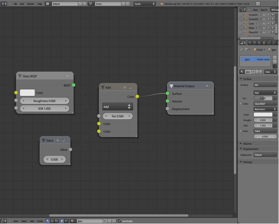Toggle renderability camera icon for Cube

pos(273,23)
